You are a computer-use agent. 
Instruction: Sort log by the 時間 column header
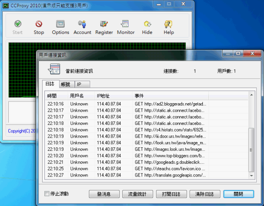tap(57, 96)
